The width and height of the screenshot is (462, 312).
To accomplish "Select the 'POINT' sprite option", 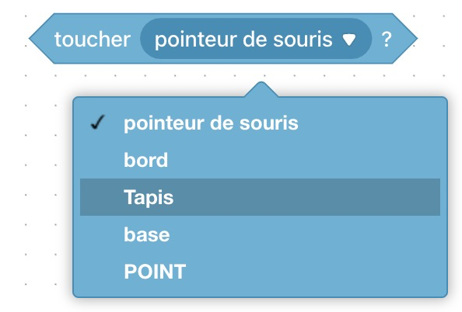I will pos(155,271).
